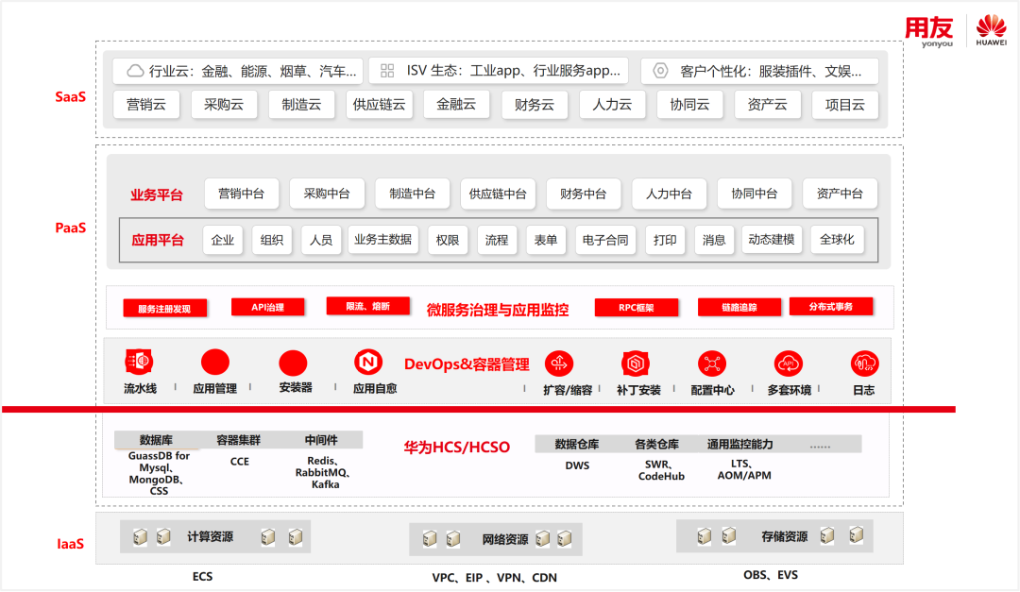Click the 数据仓库 column header
Viewport: 1020px width, 592px height.
pyautogui.click(x=577, y=445)
